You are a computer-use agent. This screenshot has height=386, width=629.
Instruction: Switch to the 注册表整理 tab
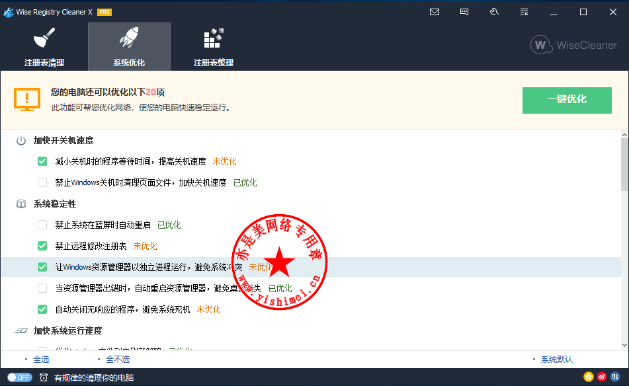click(x=214, y=46)
